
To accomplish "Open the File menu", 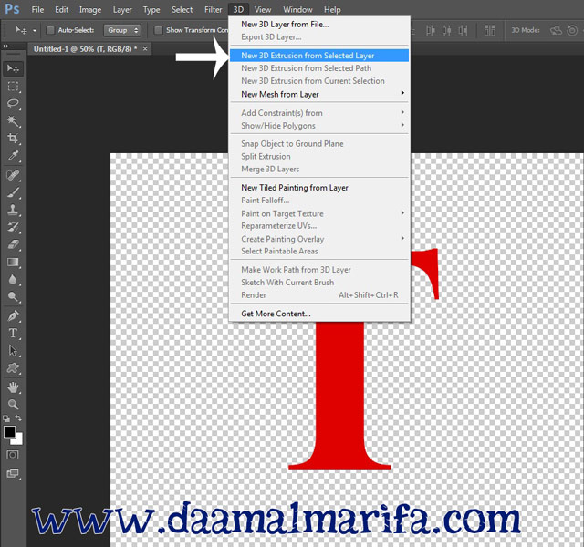I will [x=37, y=10].
